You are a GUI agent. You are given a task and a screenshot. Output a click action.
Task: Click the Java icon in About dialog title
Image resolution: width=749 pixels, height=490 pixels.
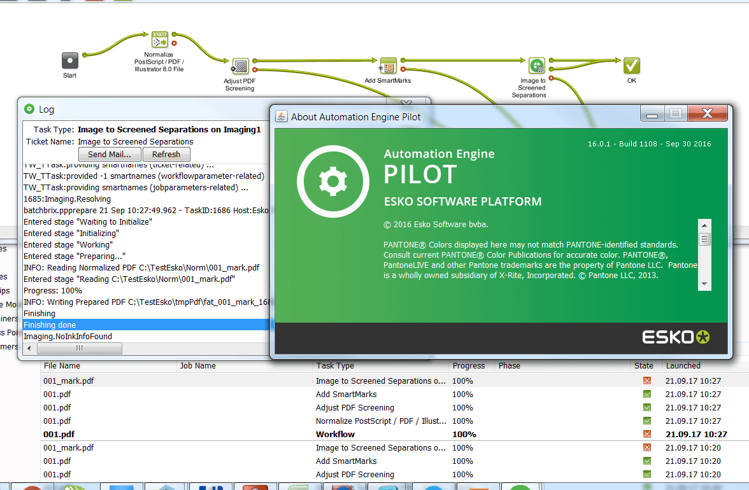(282, 116)
